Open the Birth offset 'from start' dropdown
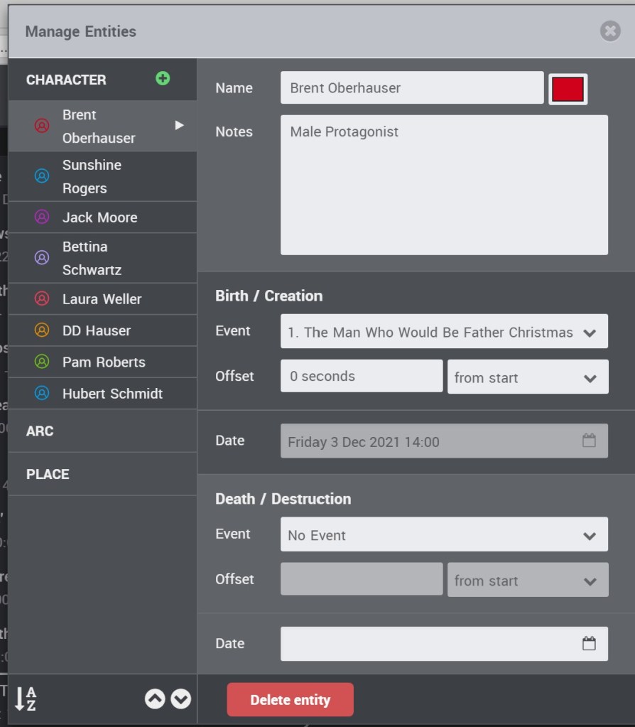The height and width of the screenshot is (727, 635). pyautogui.click(x=527, y=377)
